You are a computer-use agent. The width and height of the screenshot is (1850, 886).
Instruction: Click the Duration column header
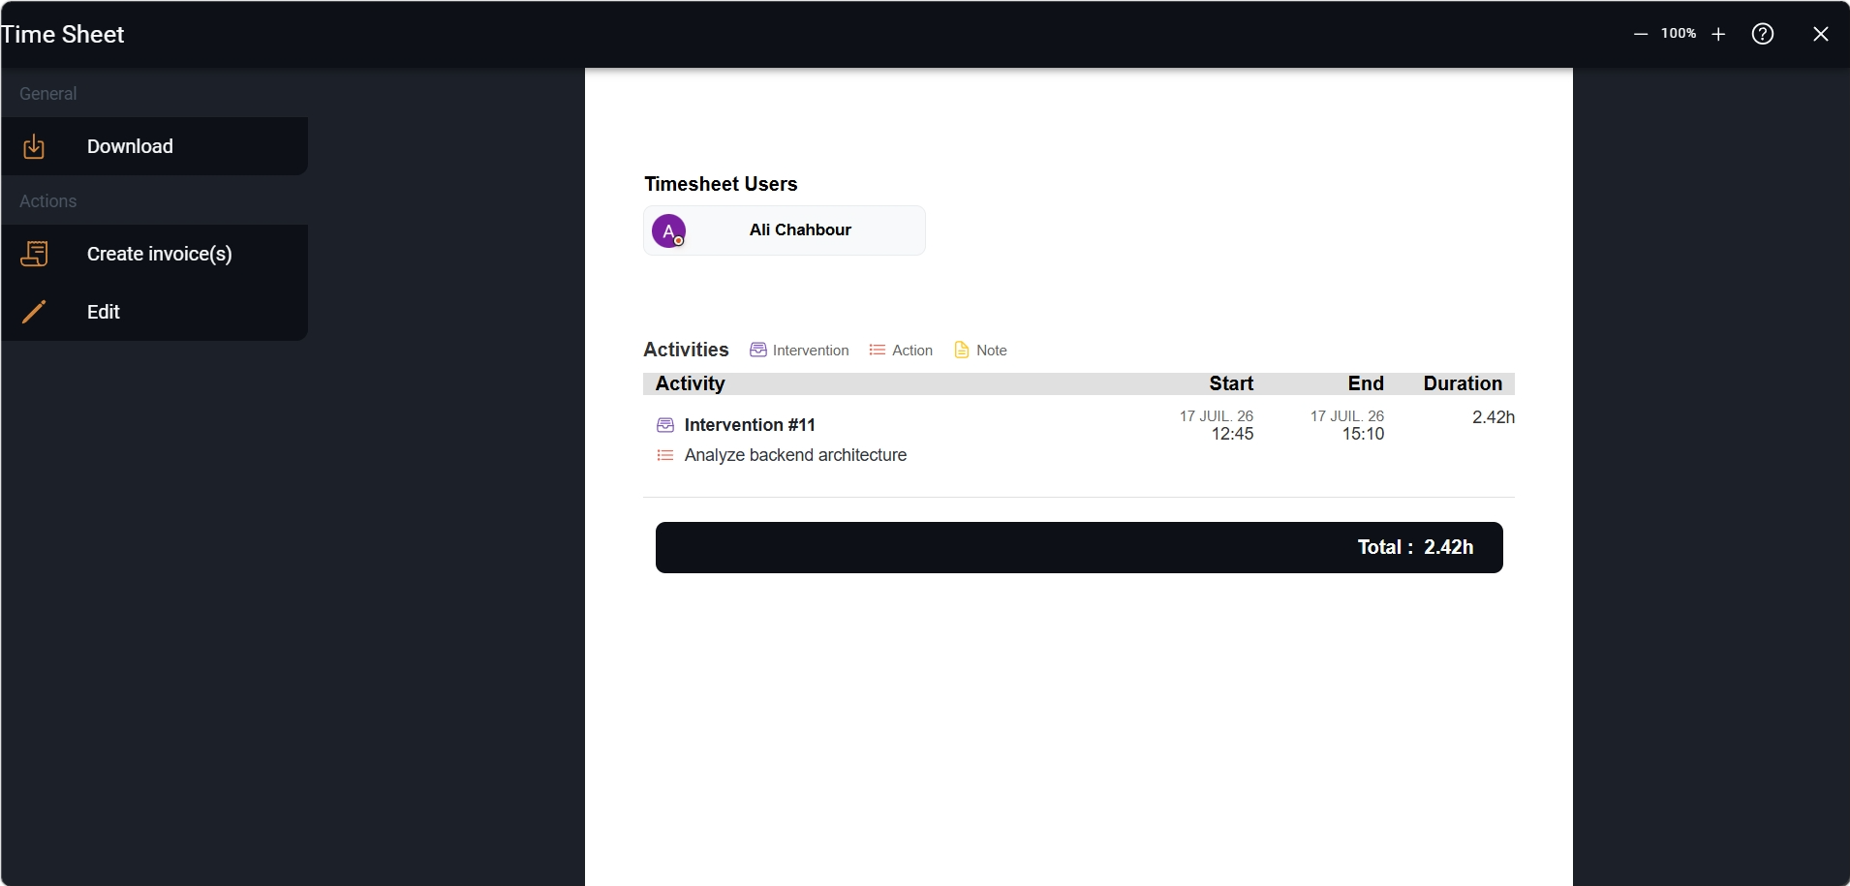pos(1463,383)
